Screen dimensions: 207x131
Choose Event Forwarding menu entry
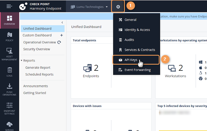[x=137, y=70]
